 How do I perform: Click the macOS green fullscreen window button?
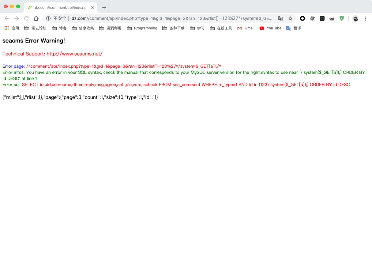[18, 6]
